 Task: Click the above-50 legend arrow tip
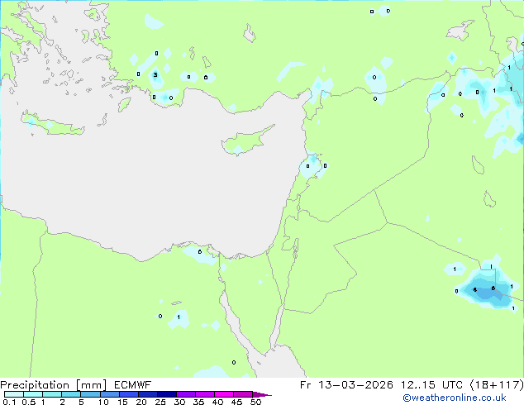pos(262,394)
